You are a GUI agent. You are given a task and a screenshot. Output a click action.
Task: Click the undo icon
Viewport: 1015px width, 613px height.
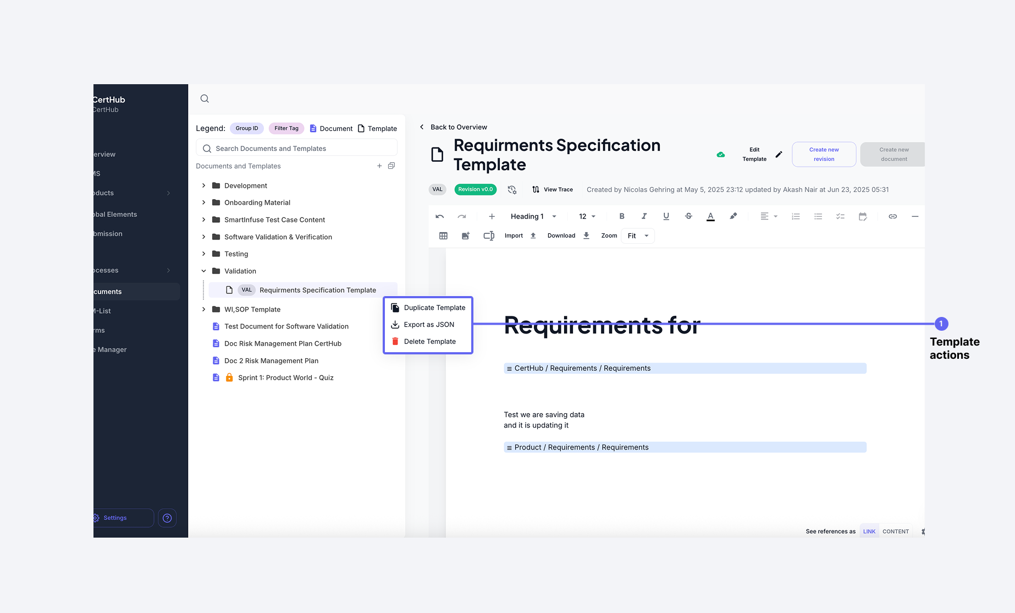click(439, 216)
